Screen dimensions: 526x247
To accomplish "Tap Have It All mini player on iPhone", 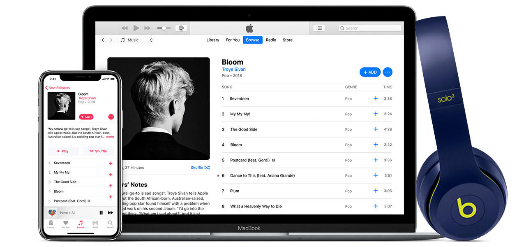I will click(x=68, y=213).
